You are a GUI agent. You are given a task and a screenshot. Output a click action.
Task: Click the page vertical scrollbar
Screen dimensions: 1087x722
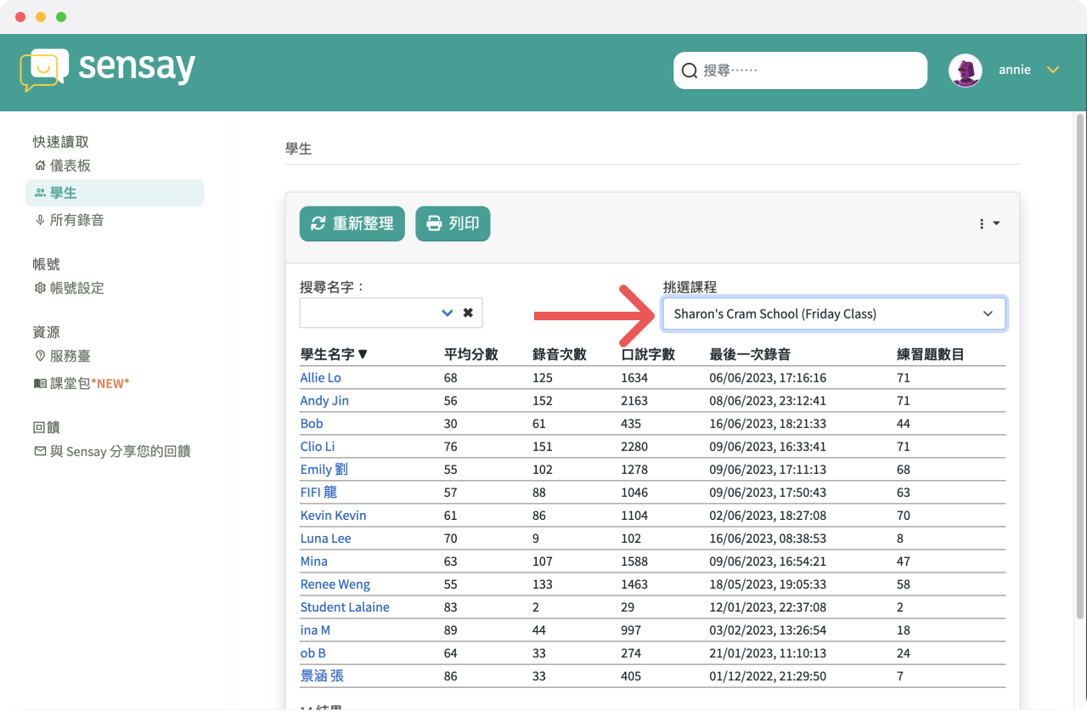click(x=1079, y=365)
